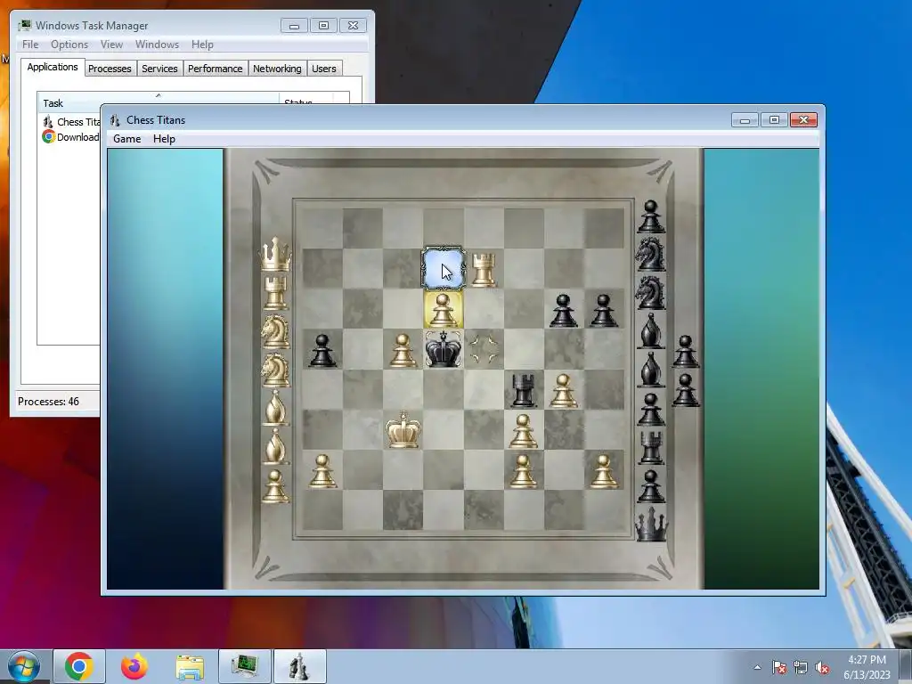Select the white pawn on f3
The image size is (912, 684).
(523, 431)
